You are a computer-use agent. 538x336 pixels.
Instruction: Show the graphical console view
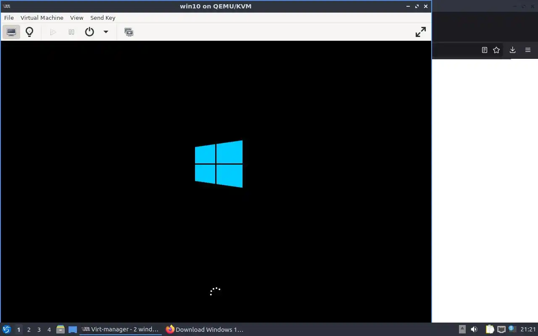click(x=11, y=32)
